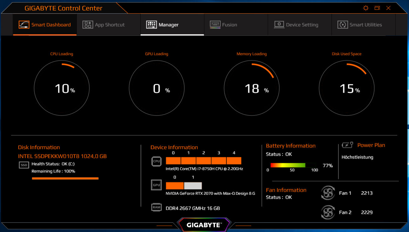Image resolution: width=409 pixels, height=232 pixels.
Task: Click the Fan 1 speed value 2213
Action: 367,193
